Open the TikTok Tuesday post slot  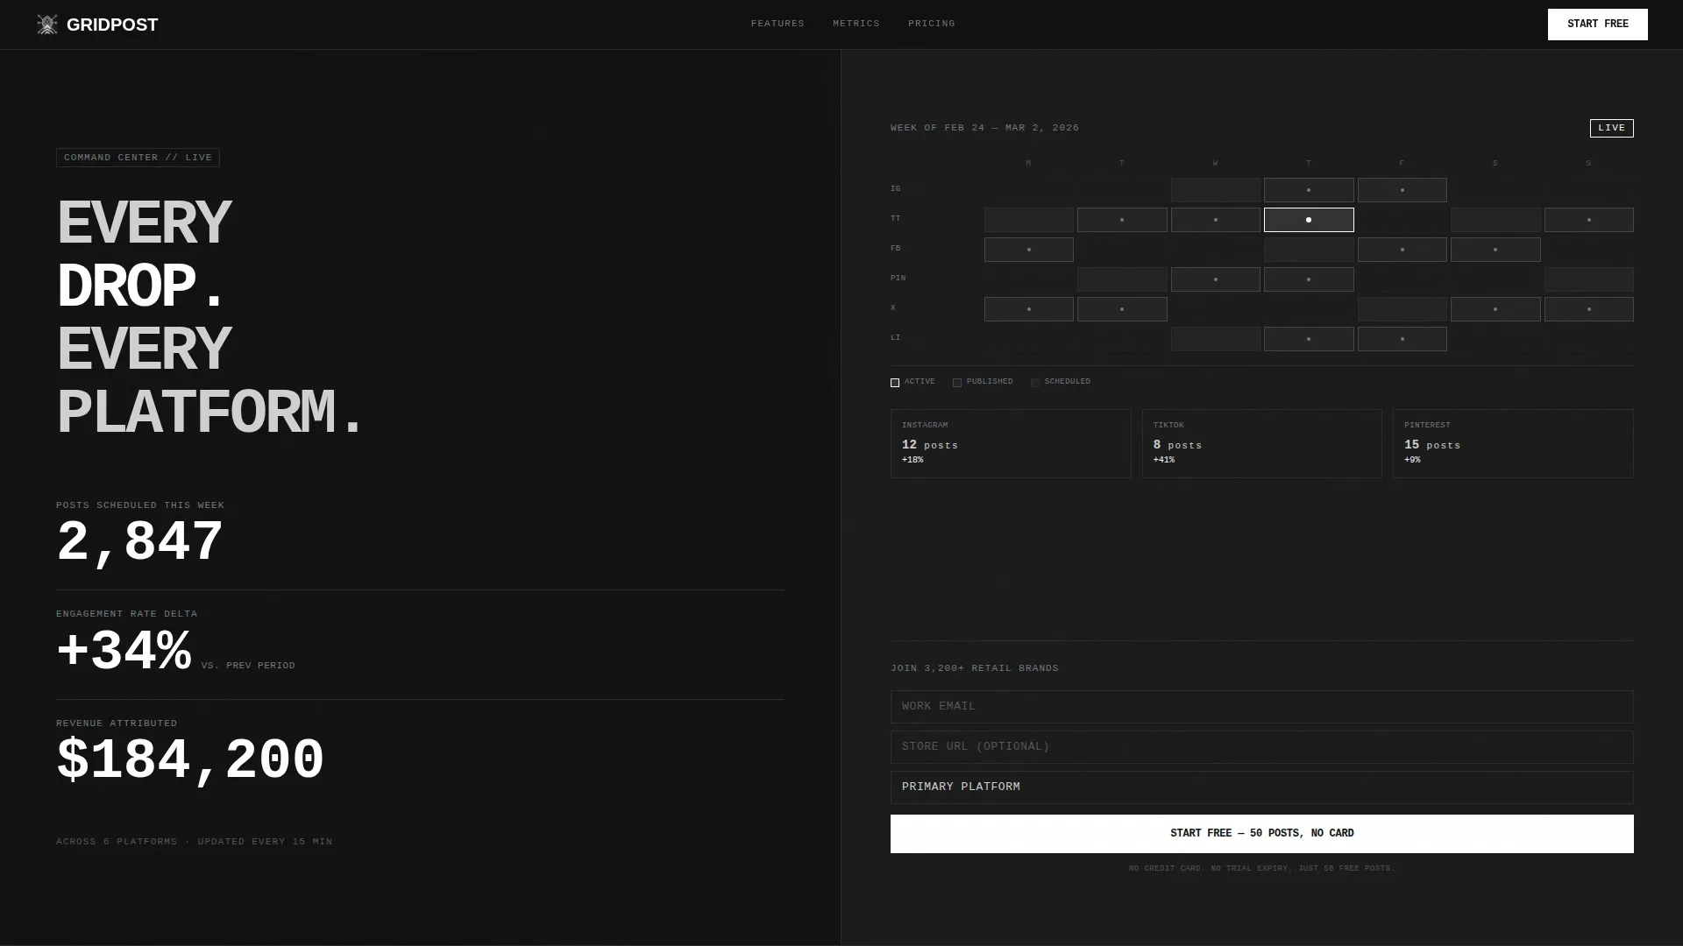point(1122,220)
